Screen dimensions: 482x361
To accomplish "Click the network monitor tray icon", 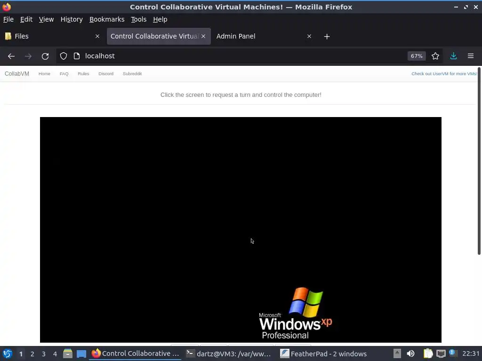I will point(441,353).
